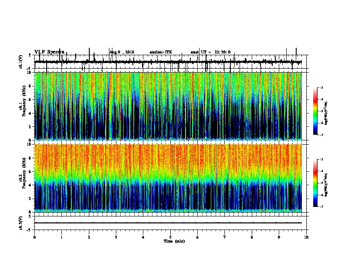Click the "Time (min)" axis title
This screenshot has width=345, height=266.
point(174,241)
